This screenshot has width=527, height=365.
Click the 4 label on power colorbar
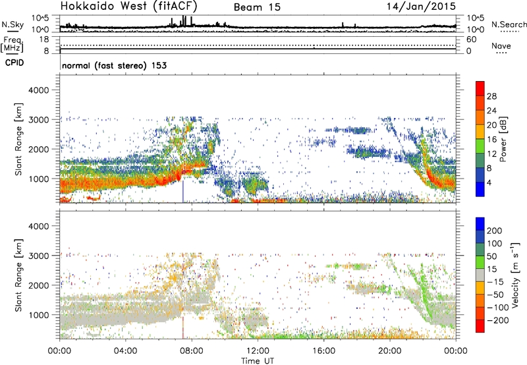pyautogui.click(x=489, y=182)
